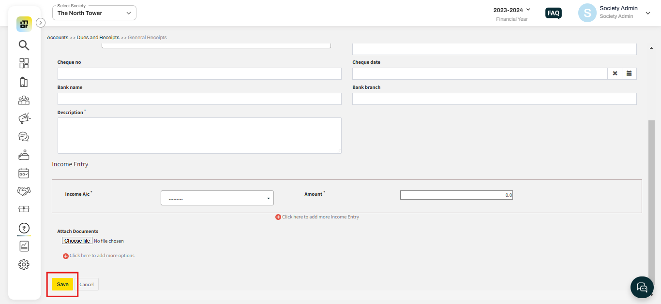Open Dues and Receipts from breadcrumb
The width and height of the screenshot is (661, 304).
tap(98, 37)
